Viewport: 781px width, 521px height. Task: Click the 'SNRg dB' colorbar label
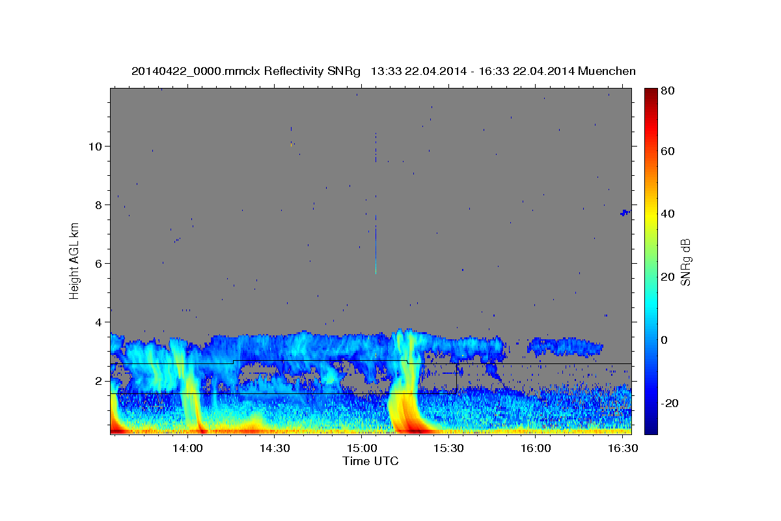coord(685,262)
